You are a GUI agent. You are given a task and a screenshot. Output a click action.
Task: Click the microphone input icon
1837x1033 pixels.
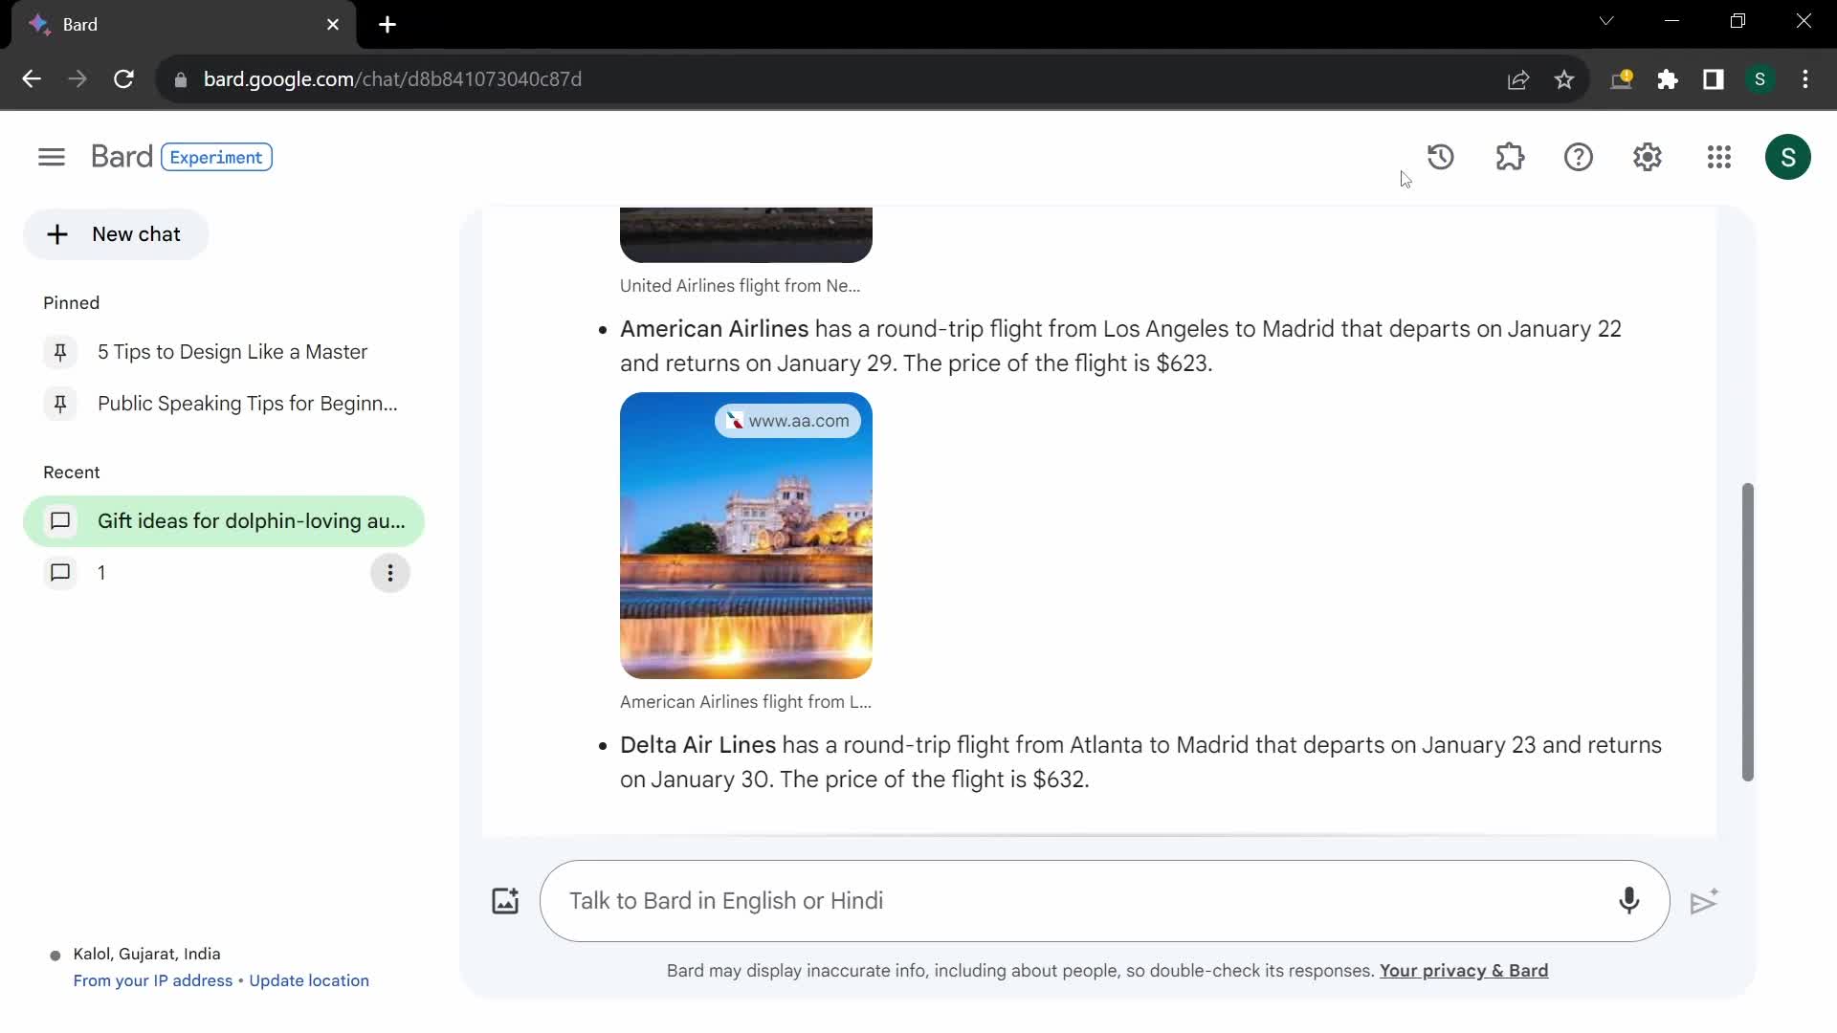1630,899
